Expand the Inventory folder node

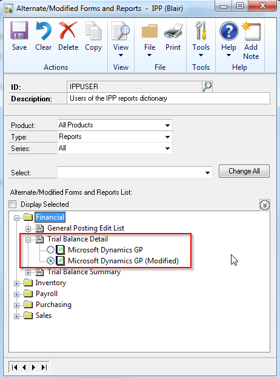click(x=16, y=283)
